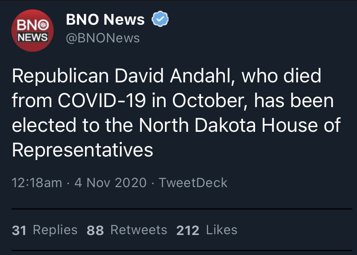This screenshot has width=357, height=255.
Task: Click the blue verified checkmark badge
Action: point(160,19)
